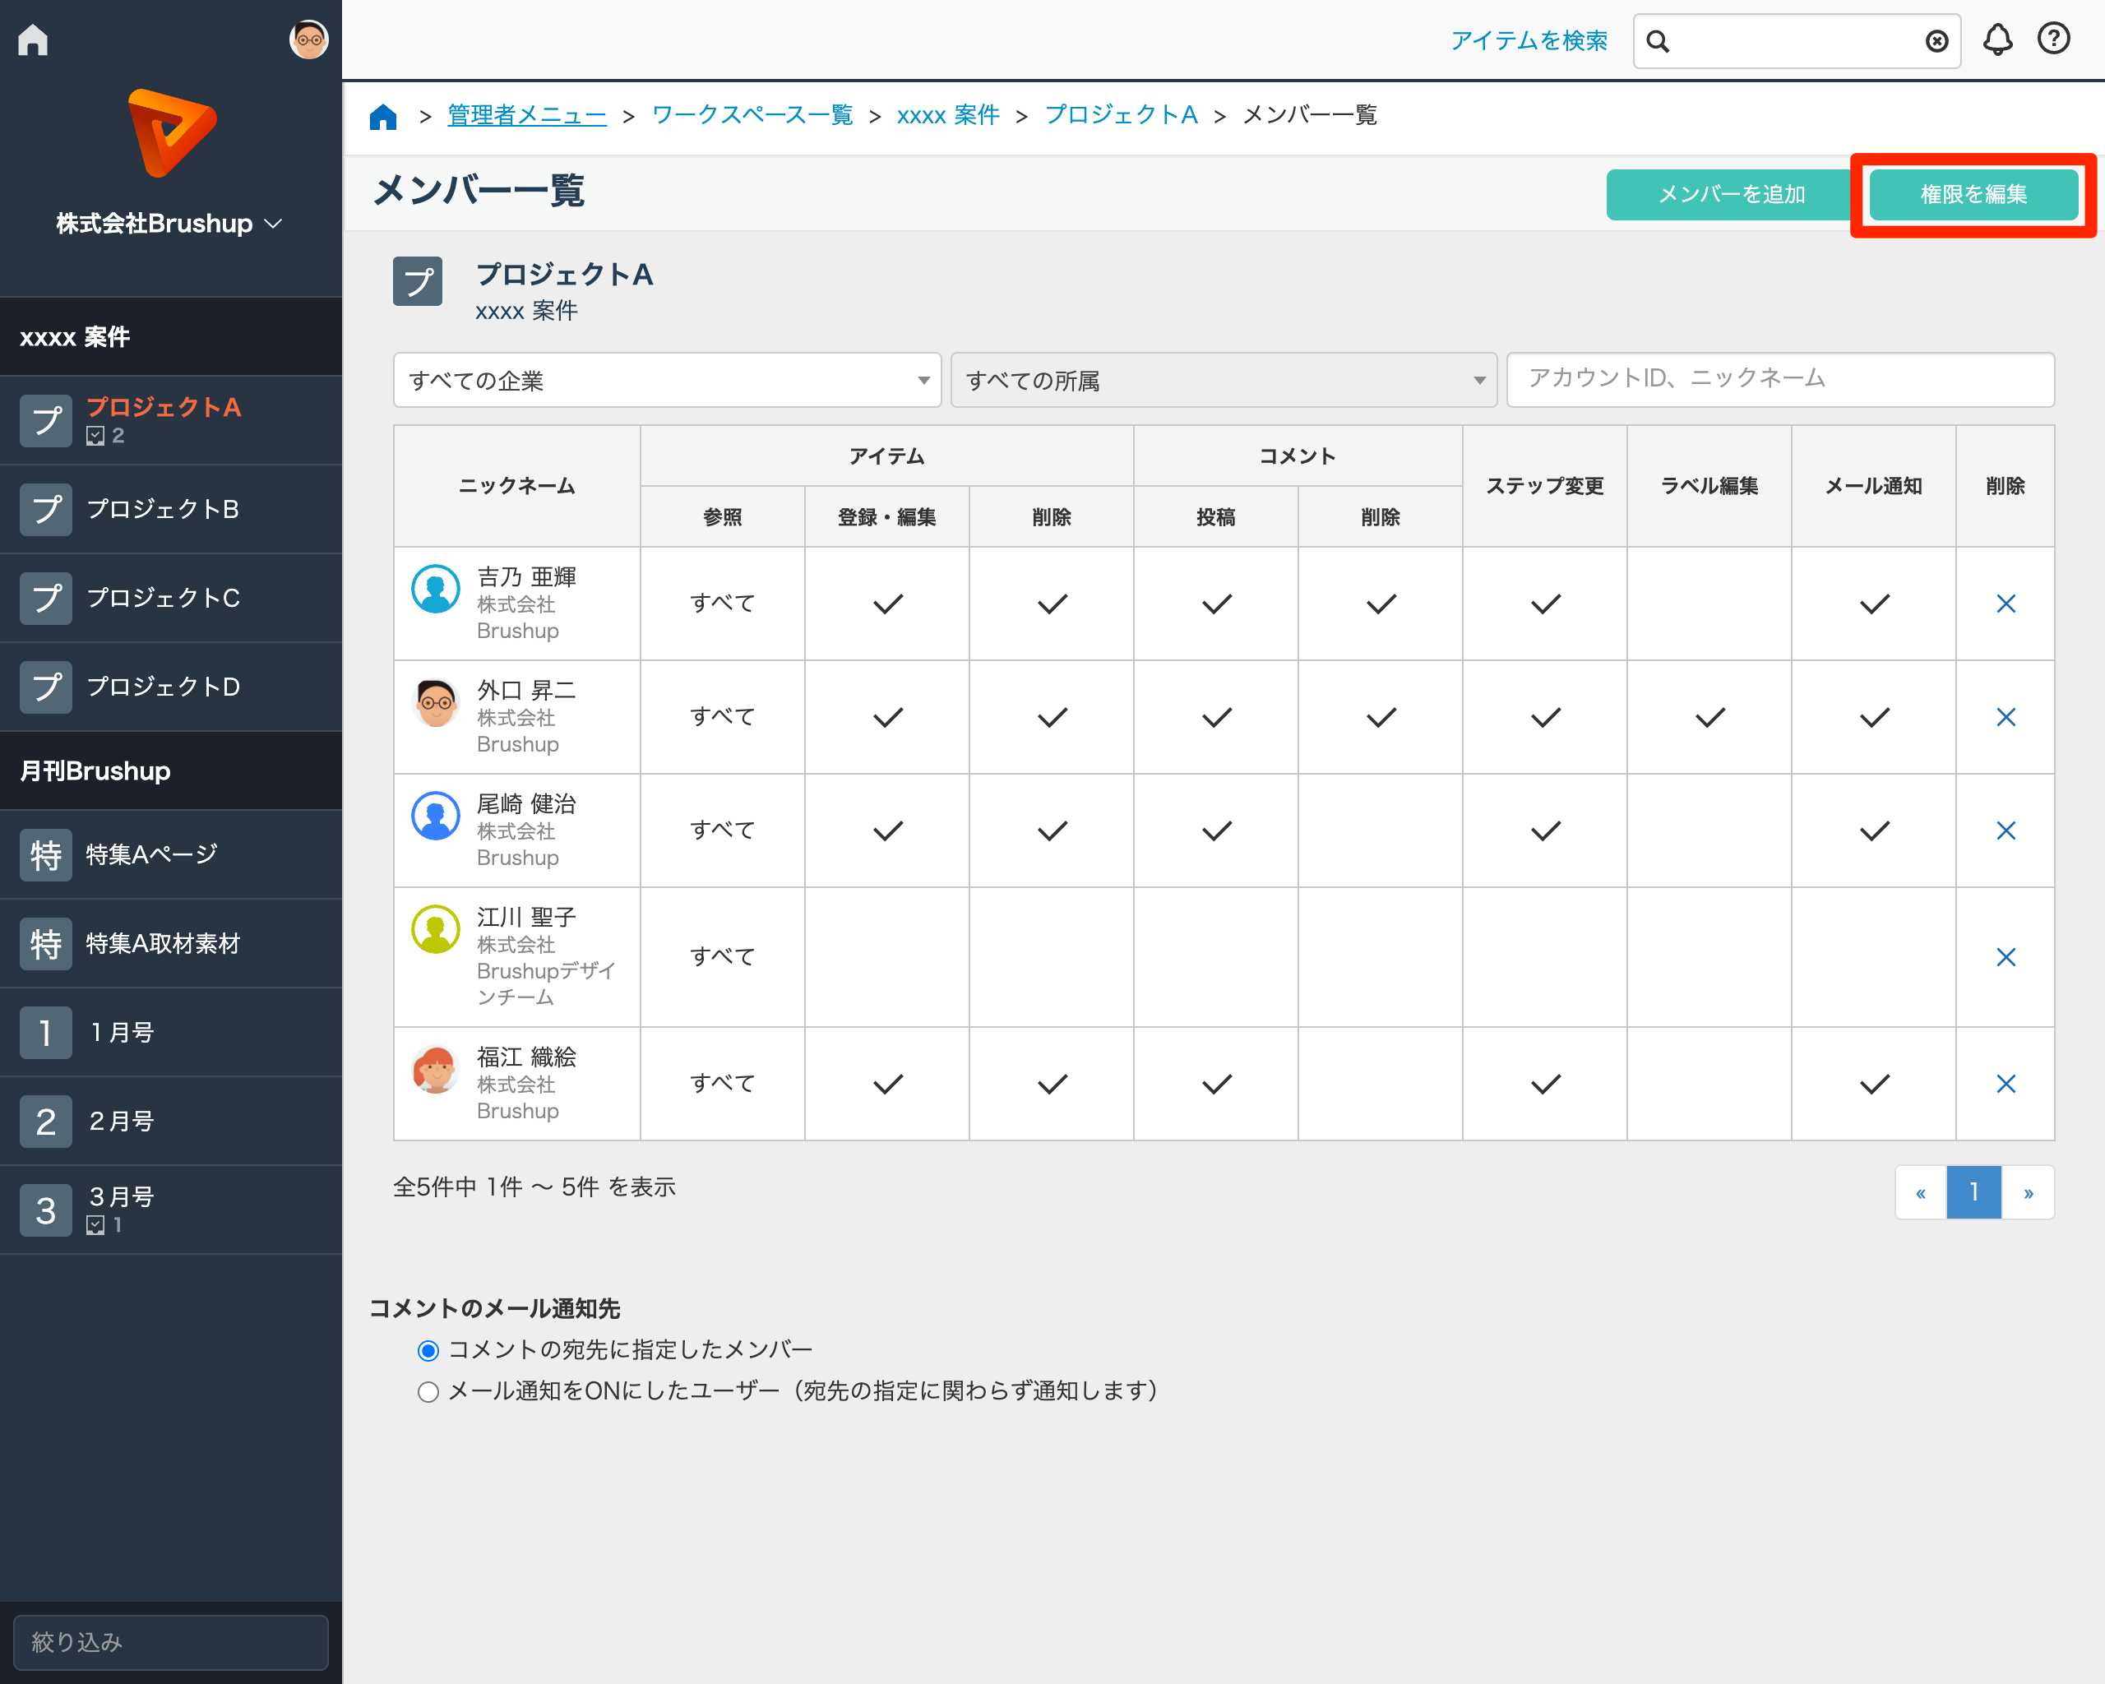Click the メンバーを追加 button
2105x1684 pixels.
coord(1731,194)
